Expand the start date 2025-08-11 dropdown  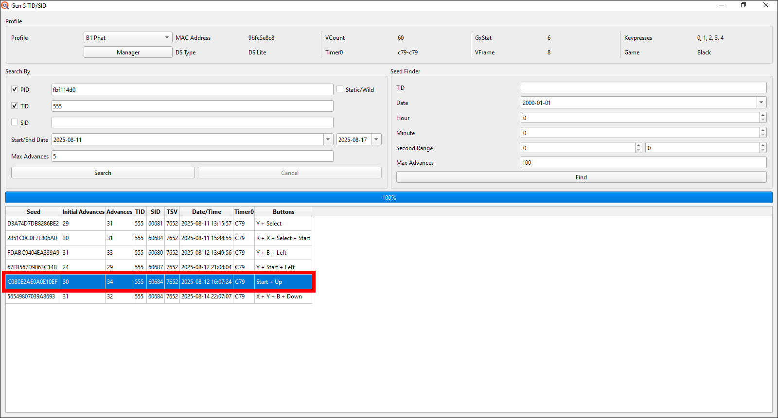tap(328, 139)
